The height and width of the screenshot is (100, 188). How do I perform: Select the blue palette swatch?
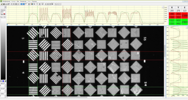tap(3, 81)
